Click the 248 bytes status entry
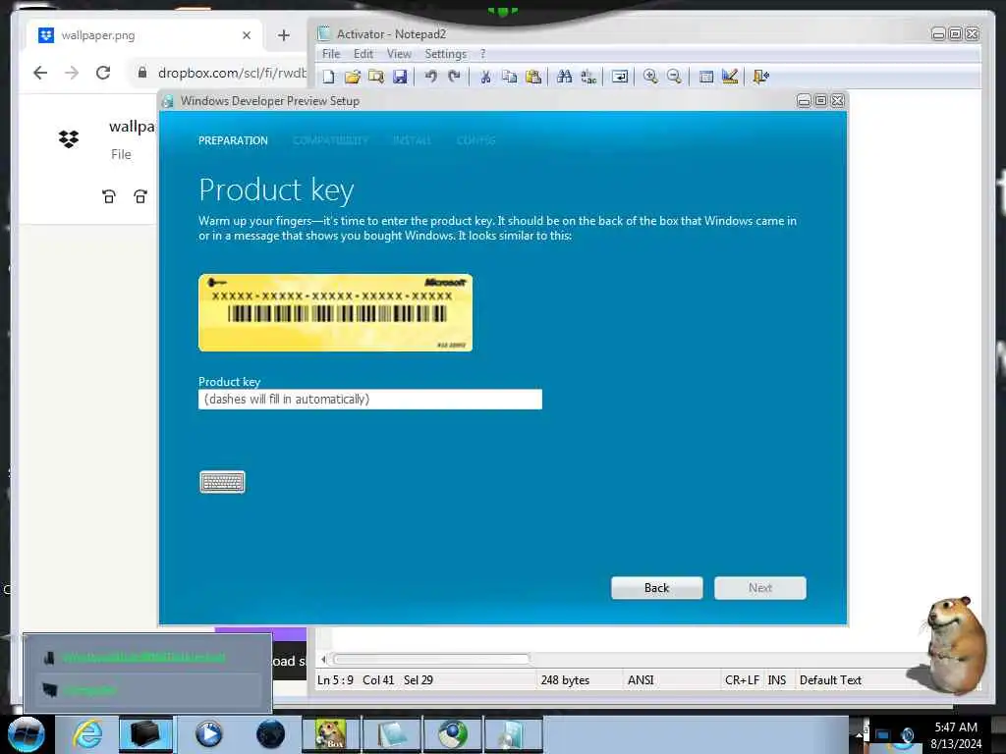 (565, 680)
